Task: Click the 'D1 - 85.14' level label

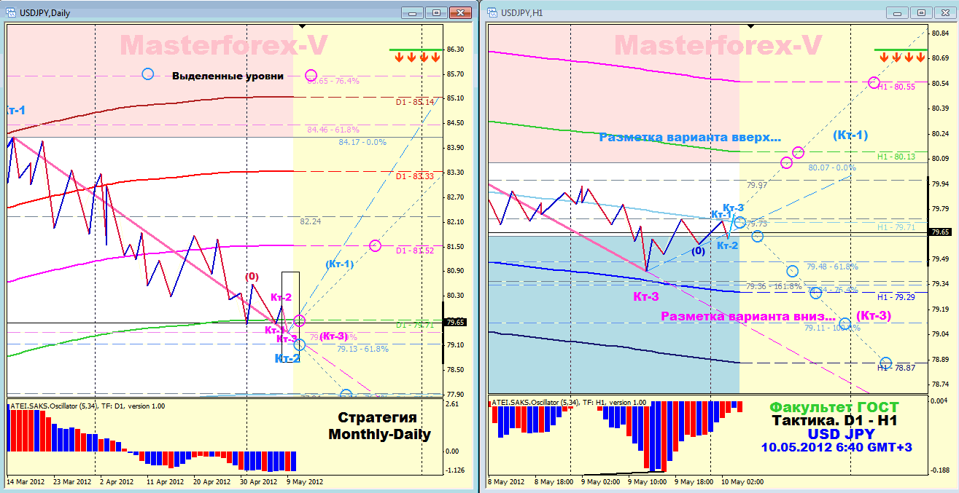Action: [414, 101]
